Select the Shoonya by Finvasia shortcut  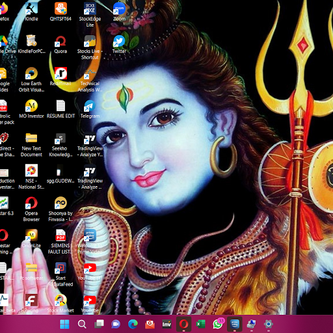[x=60, y=209]
